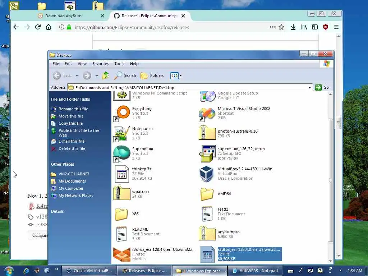Open the Help menu
Screen dimensions: 368x276
point(134,64)
